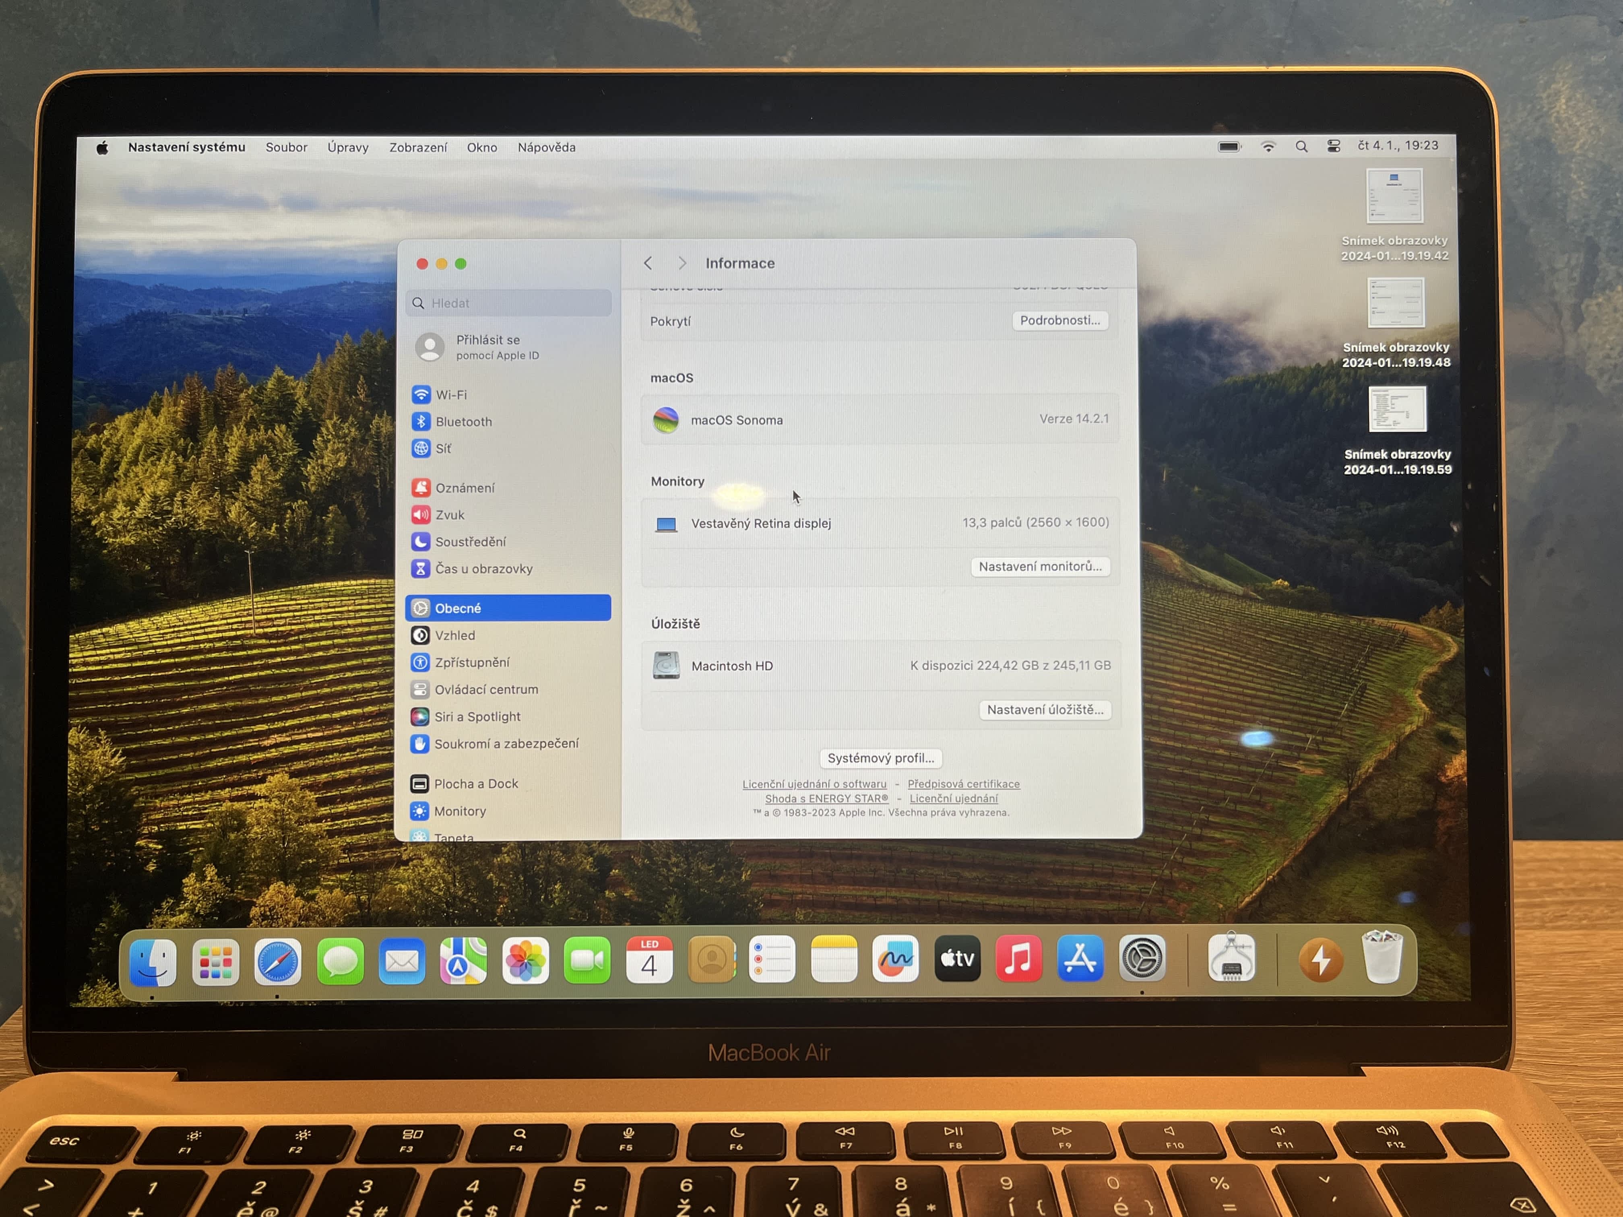Open the Zvuk sound settings
1623x1217 pixels.
449,515
